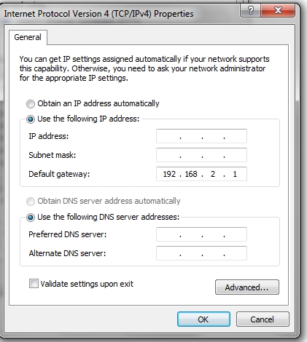
Task: Click the Advanced... button
Action: click(247, 287)
